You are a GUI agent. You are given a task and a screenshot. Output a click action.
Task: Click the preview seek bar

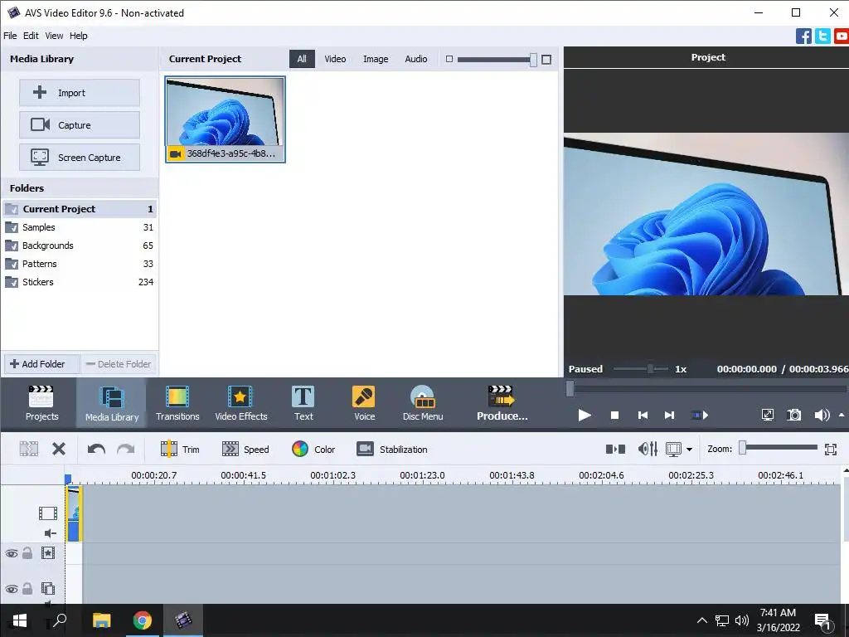click(707, 388)
